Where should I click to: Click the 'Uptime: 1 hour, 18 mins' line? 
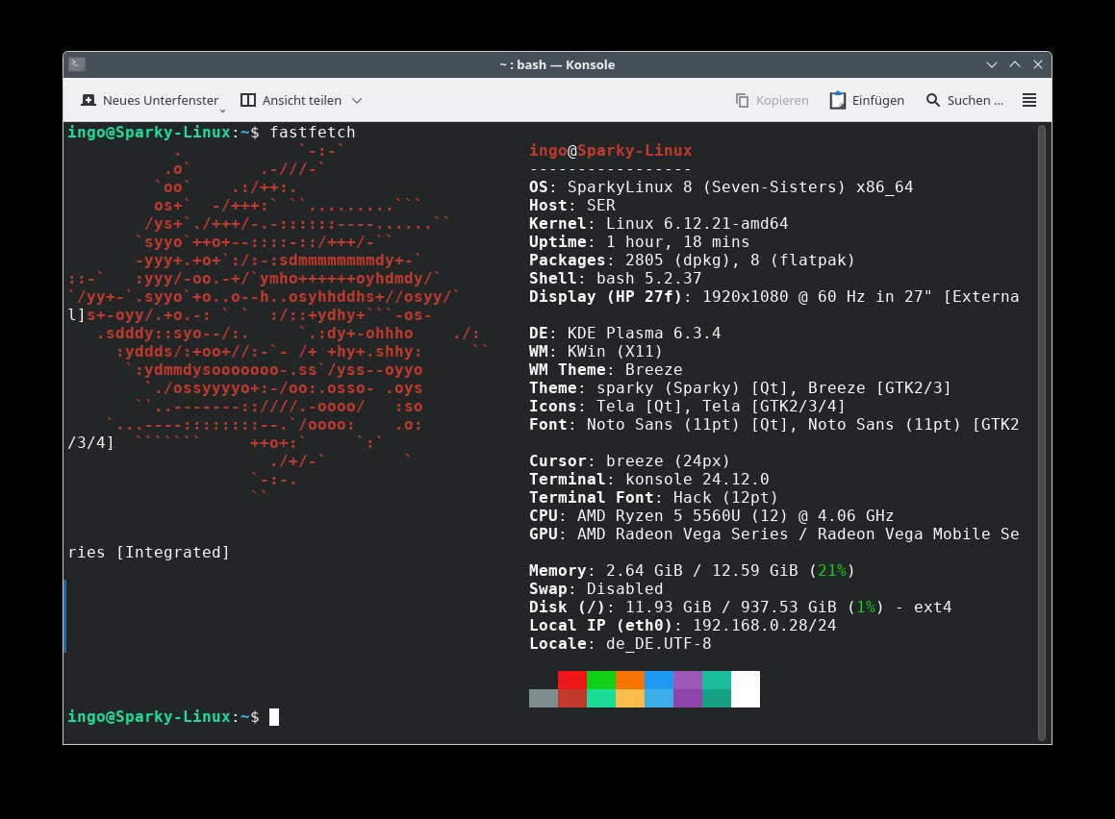[x=640, y=241]
